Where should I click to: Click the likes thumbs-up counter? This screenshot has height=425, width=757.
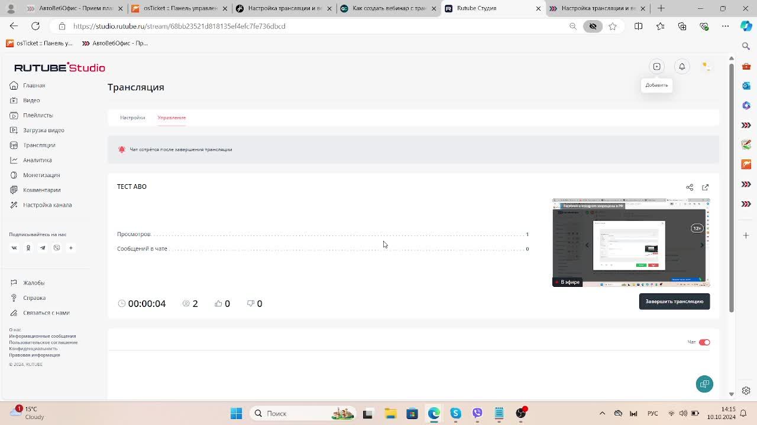(x=222, y=303)
